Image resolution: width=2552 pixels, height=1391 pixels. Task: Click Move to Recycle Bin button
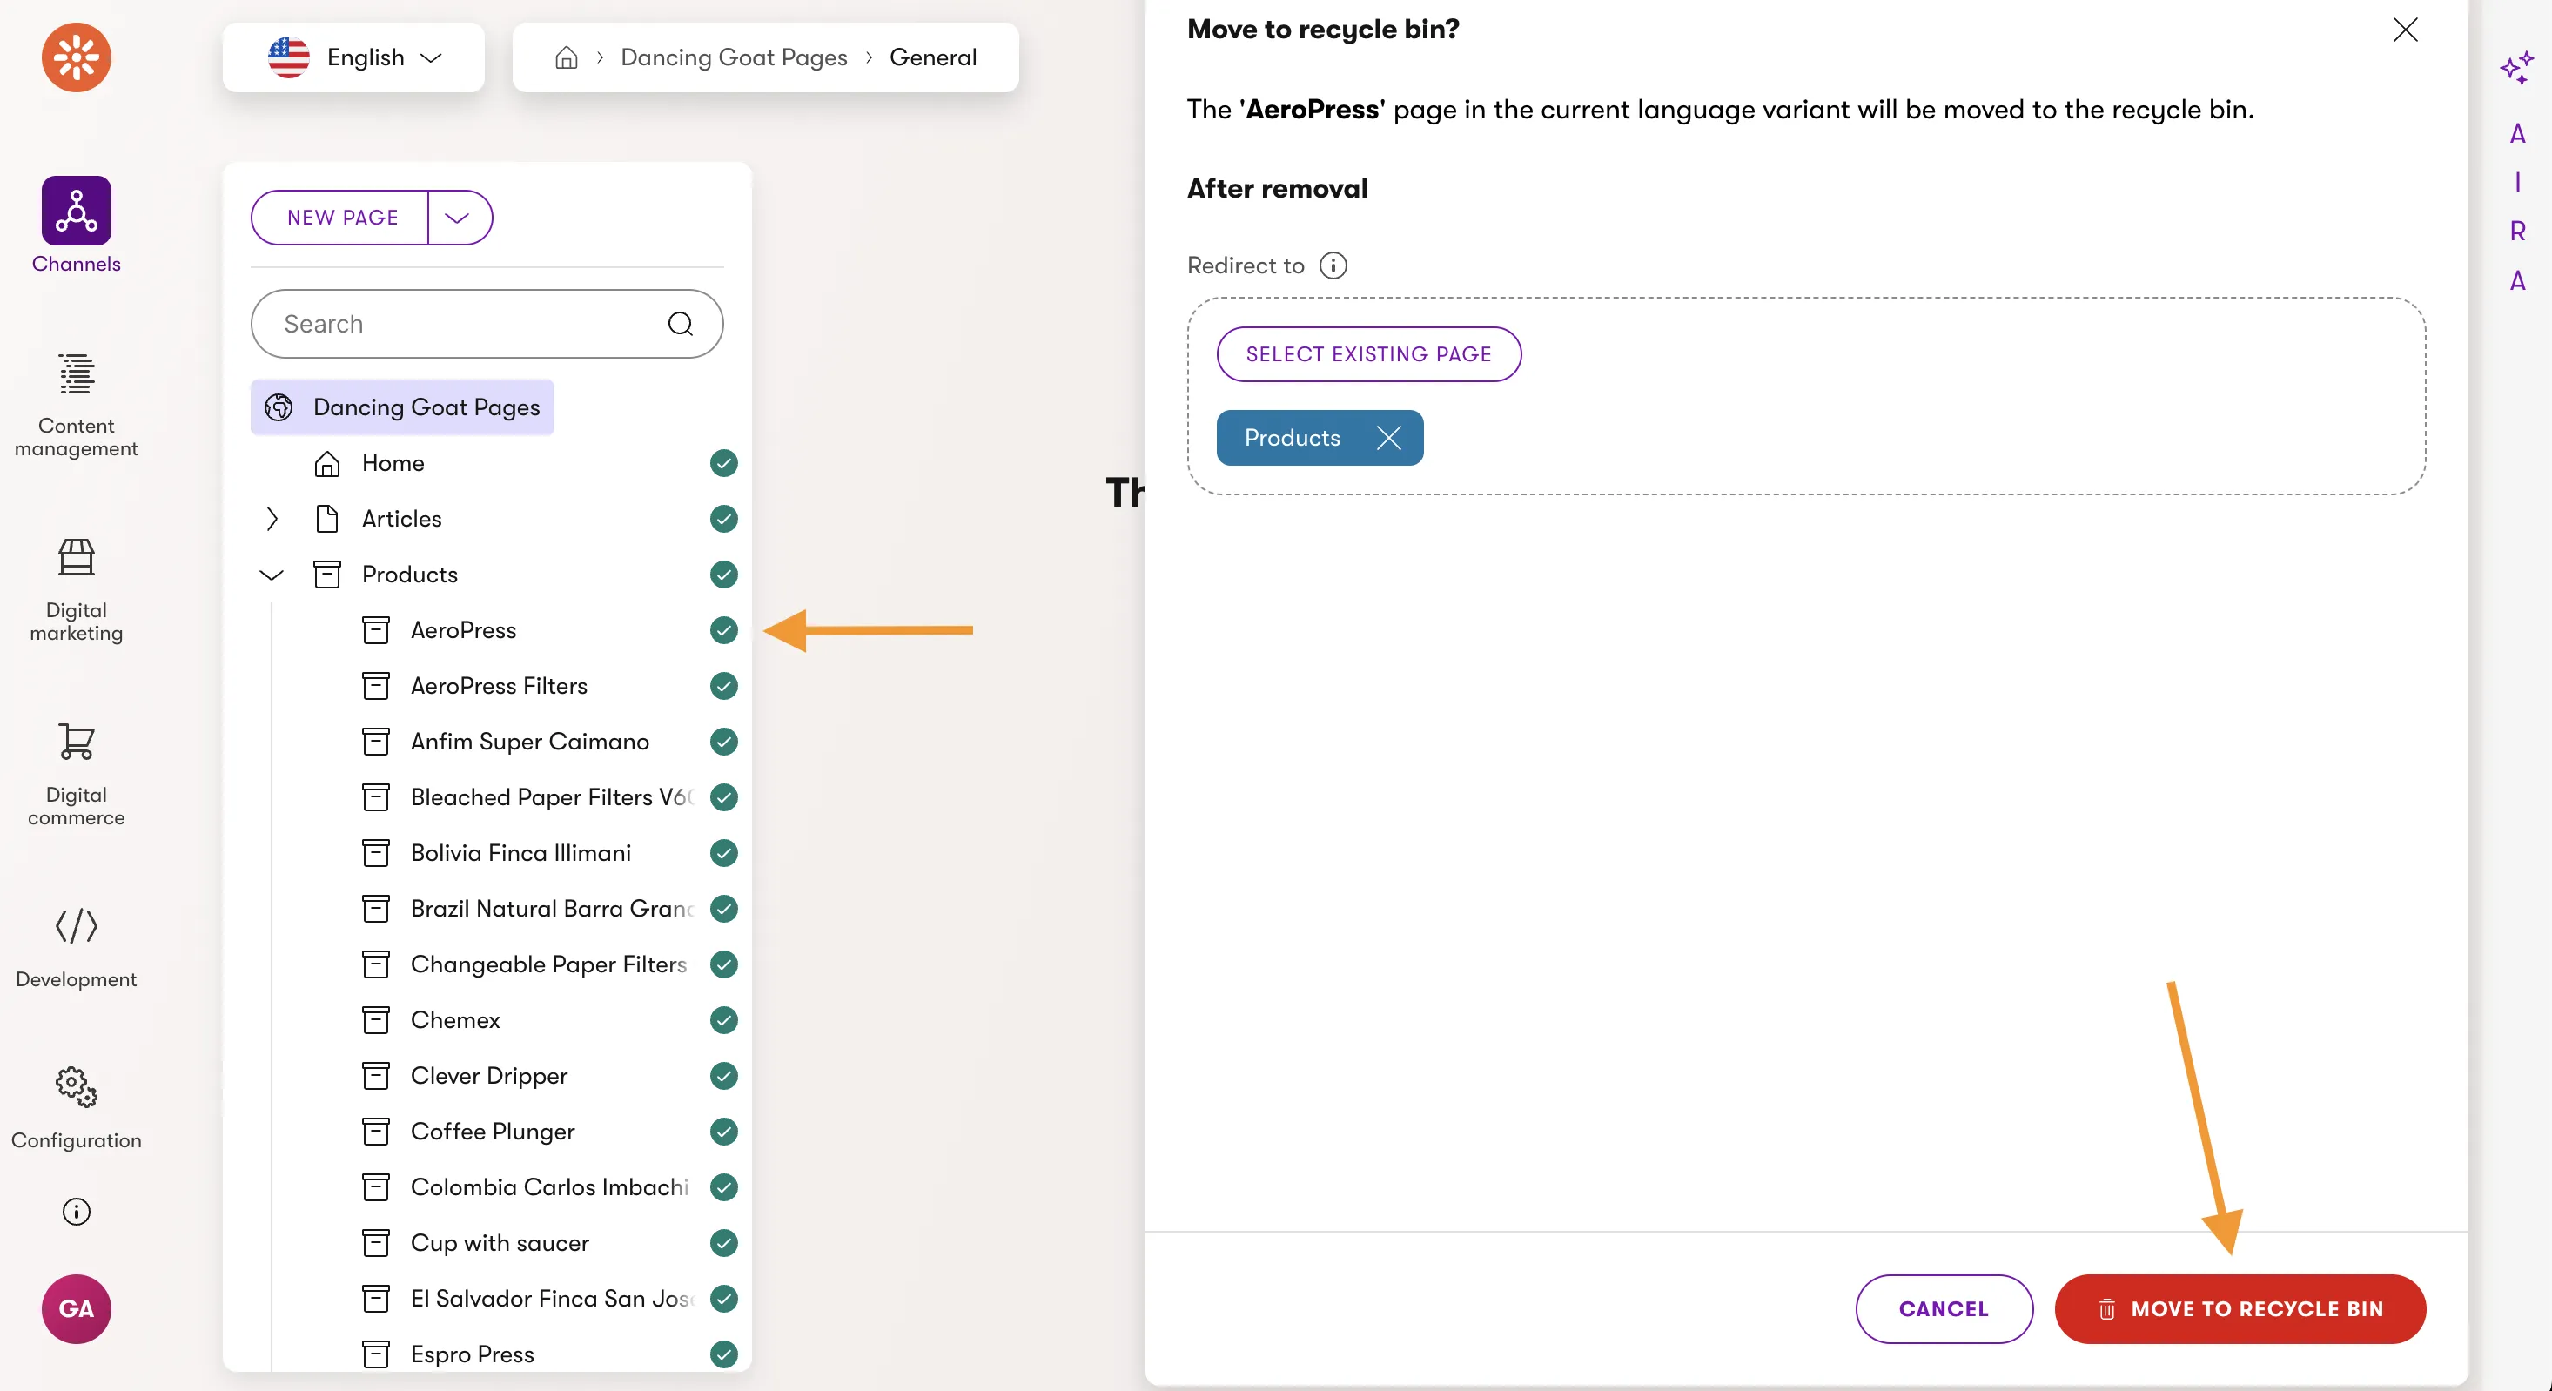[2239, 1309]
